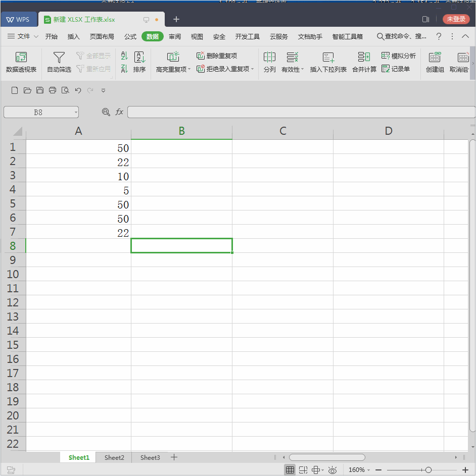Open the PivotTable (数据透视表) tool
This screenshot has width=476, height=476.
point(21,62)
